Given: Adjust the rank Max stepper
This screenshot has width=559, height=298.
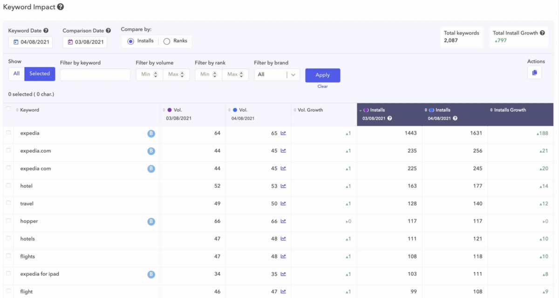Looking at the screenshot, I should coord(241,74).
